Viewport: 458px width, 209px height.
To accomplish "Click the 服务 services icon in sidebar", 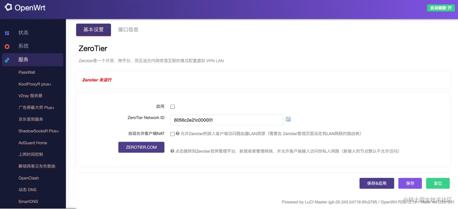I will tap(7, 60).
